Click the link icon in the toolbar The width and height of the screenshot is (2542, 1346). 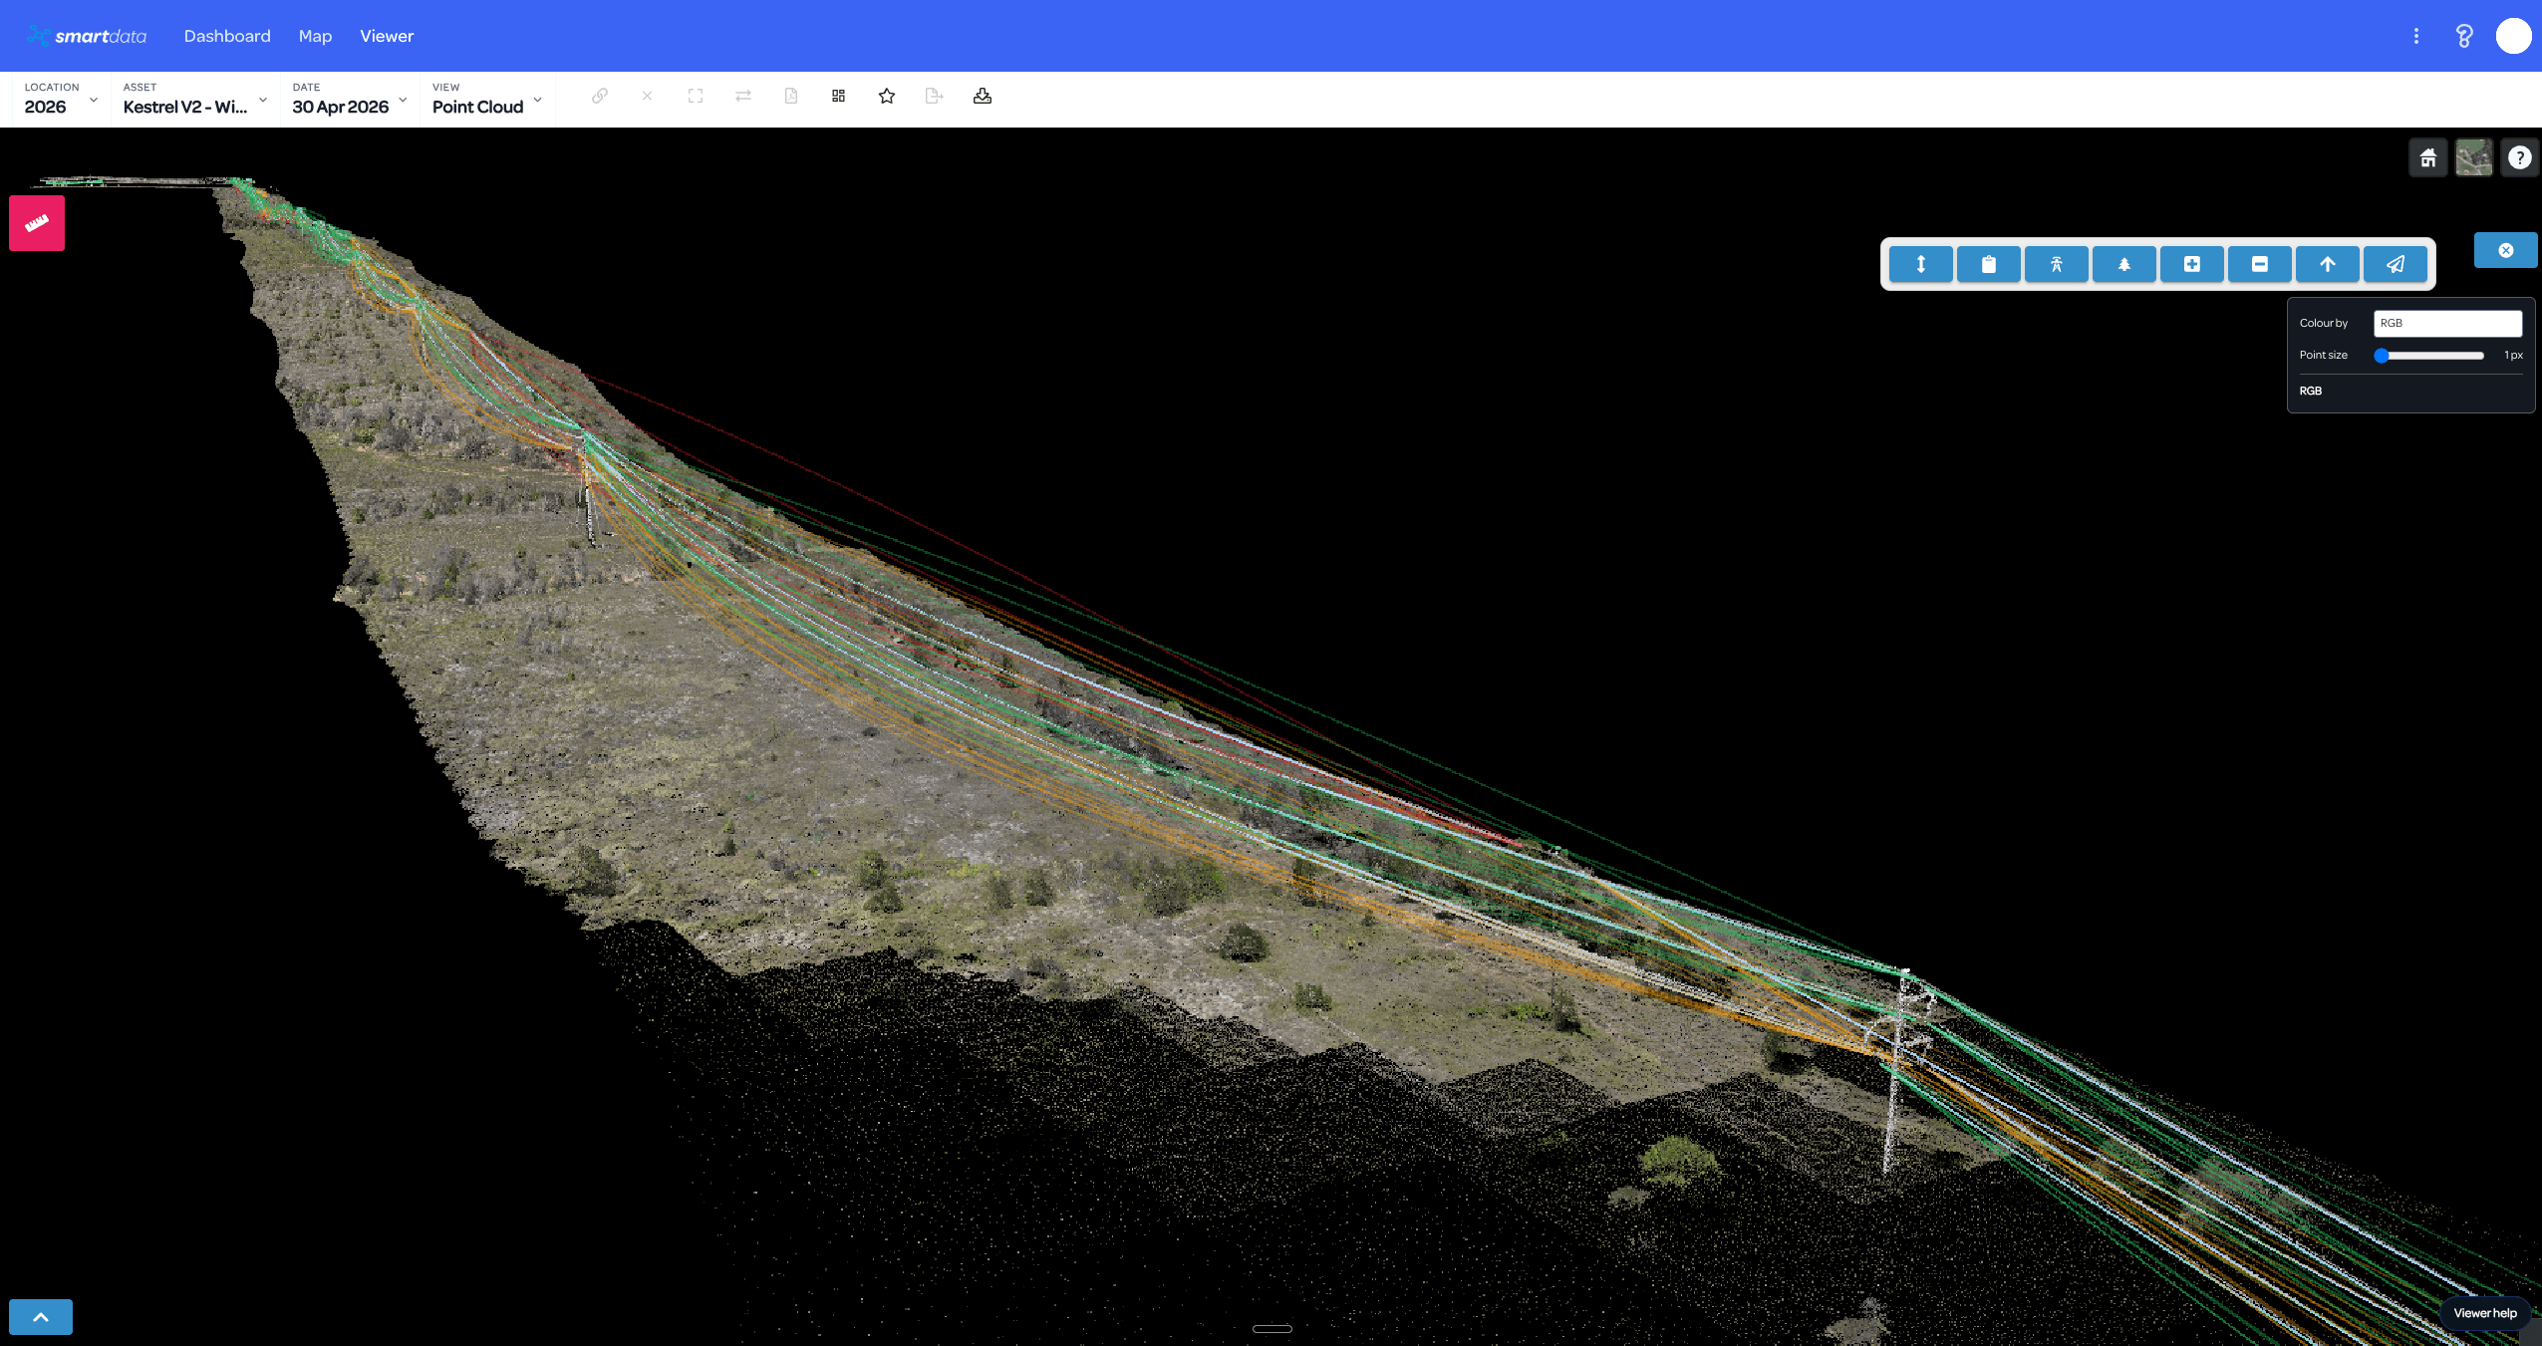pos(599,96)
